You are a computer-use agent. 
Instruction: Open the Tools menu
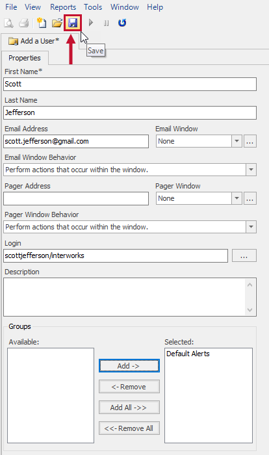coord(93,7)
